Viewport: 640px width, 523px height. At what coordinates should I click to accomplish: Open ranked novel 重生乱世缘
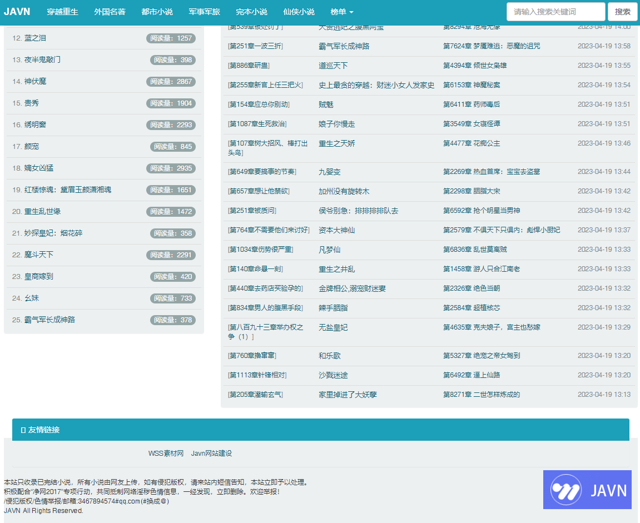pyautogui.click(x=42, y=211)
